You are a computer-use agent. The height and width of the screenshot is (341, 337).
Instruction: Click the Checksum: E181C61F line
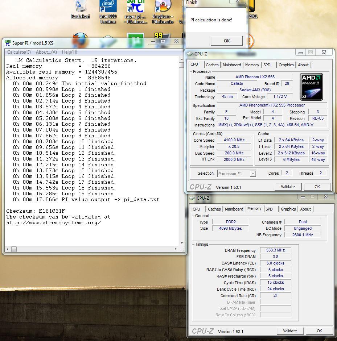point(36,211)
